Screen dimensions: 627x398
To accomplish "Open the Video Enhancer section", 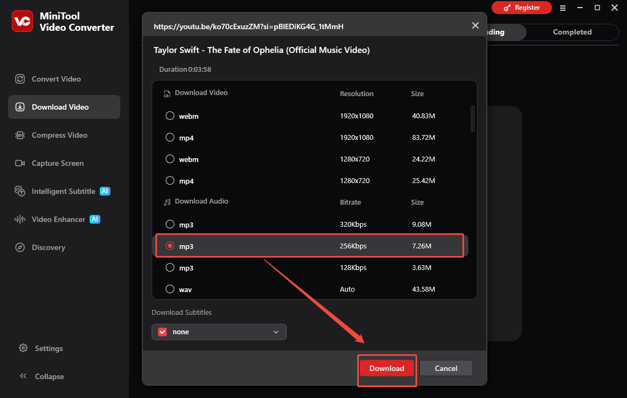I will pos(64,219).
